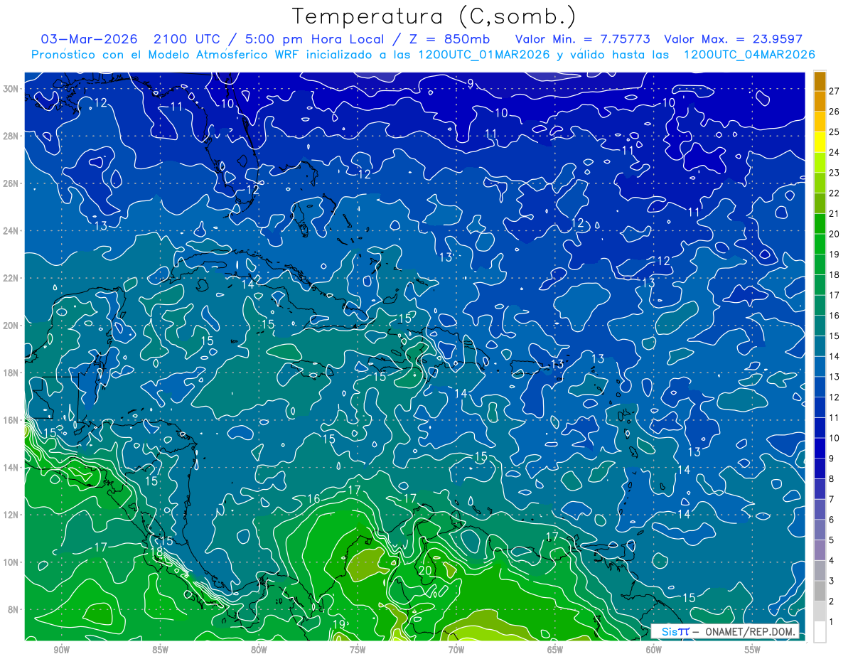Click the '18' contour label near Central America

[x=157, y=552]
